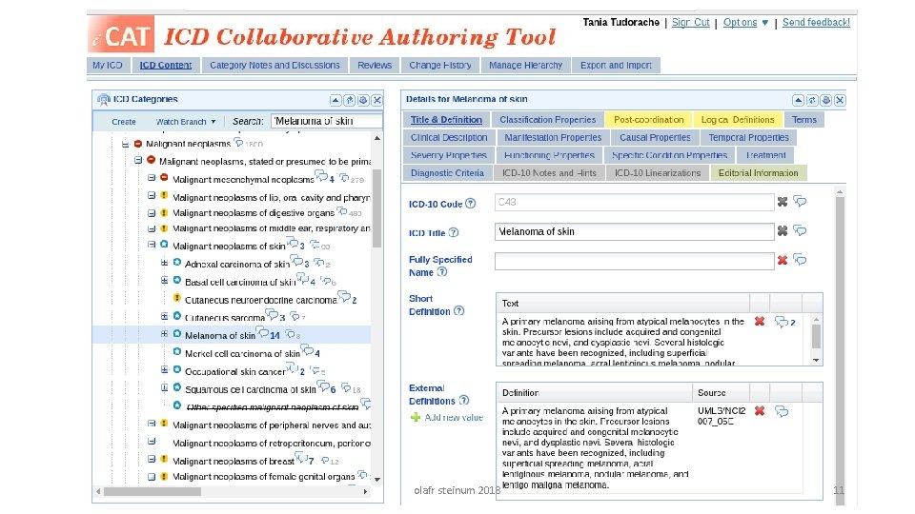Click the Fully Specified Name input field
The width and height of the screenshot is (915, 514).
[x=635, y=261]
